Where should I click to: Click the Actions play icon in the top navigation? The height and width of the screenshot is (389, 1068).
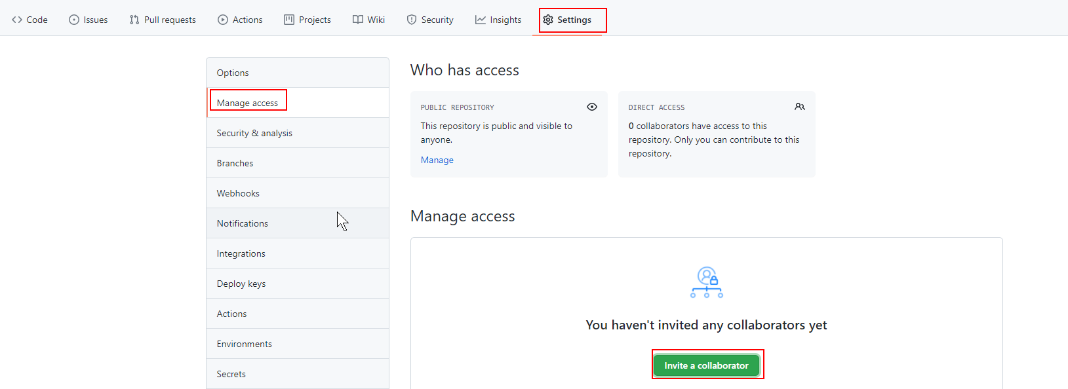tap(223, 20)
